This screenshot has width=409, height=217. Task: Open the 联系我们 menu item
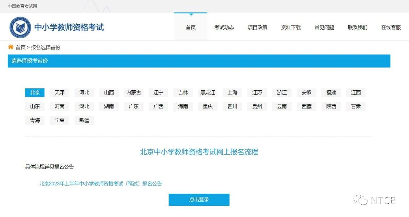tap(357, 27)
